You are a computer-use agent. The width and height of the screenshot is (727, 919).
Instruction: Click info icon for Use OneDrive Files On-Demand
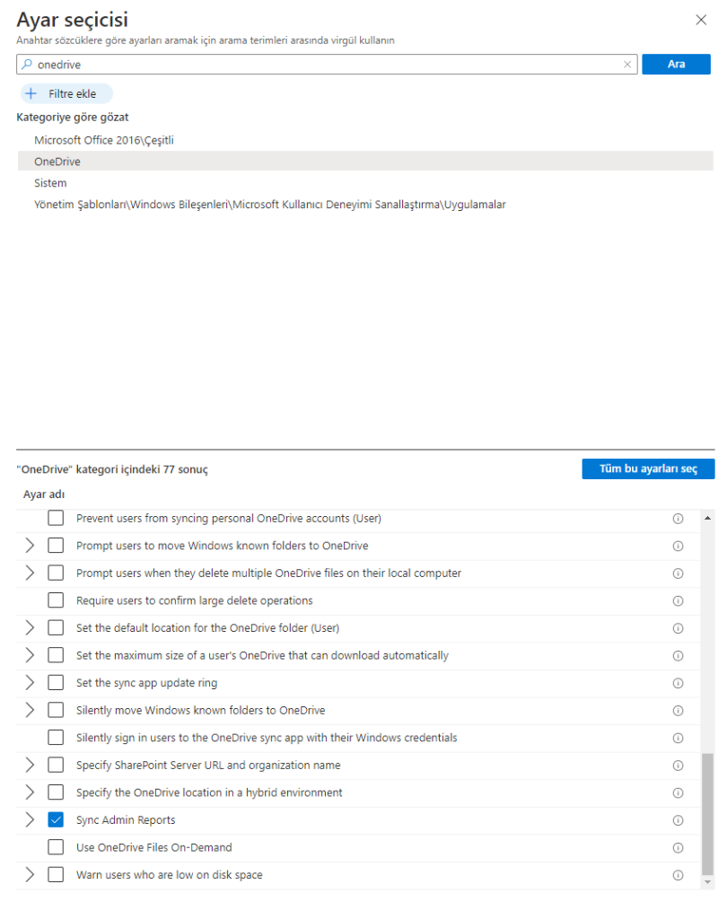[678, 848]
